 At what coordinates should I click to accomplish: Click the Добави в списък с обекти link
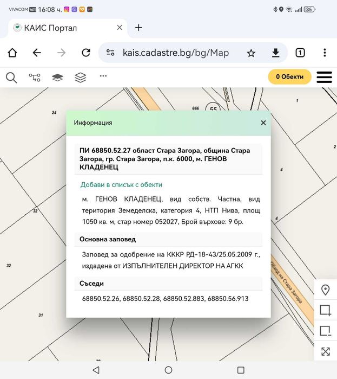121,185
